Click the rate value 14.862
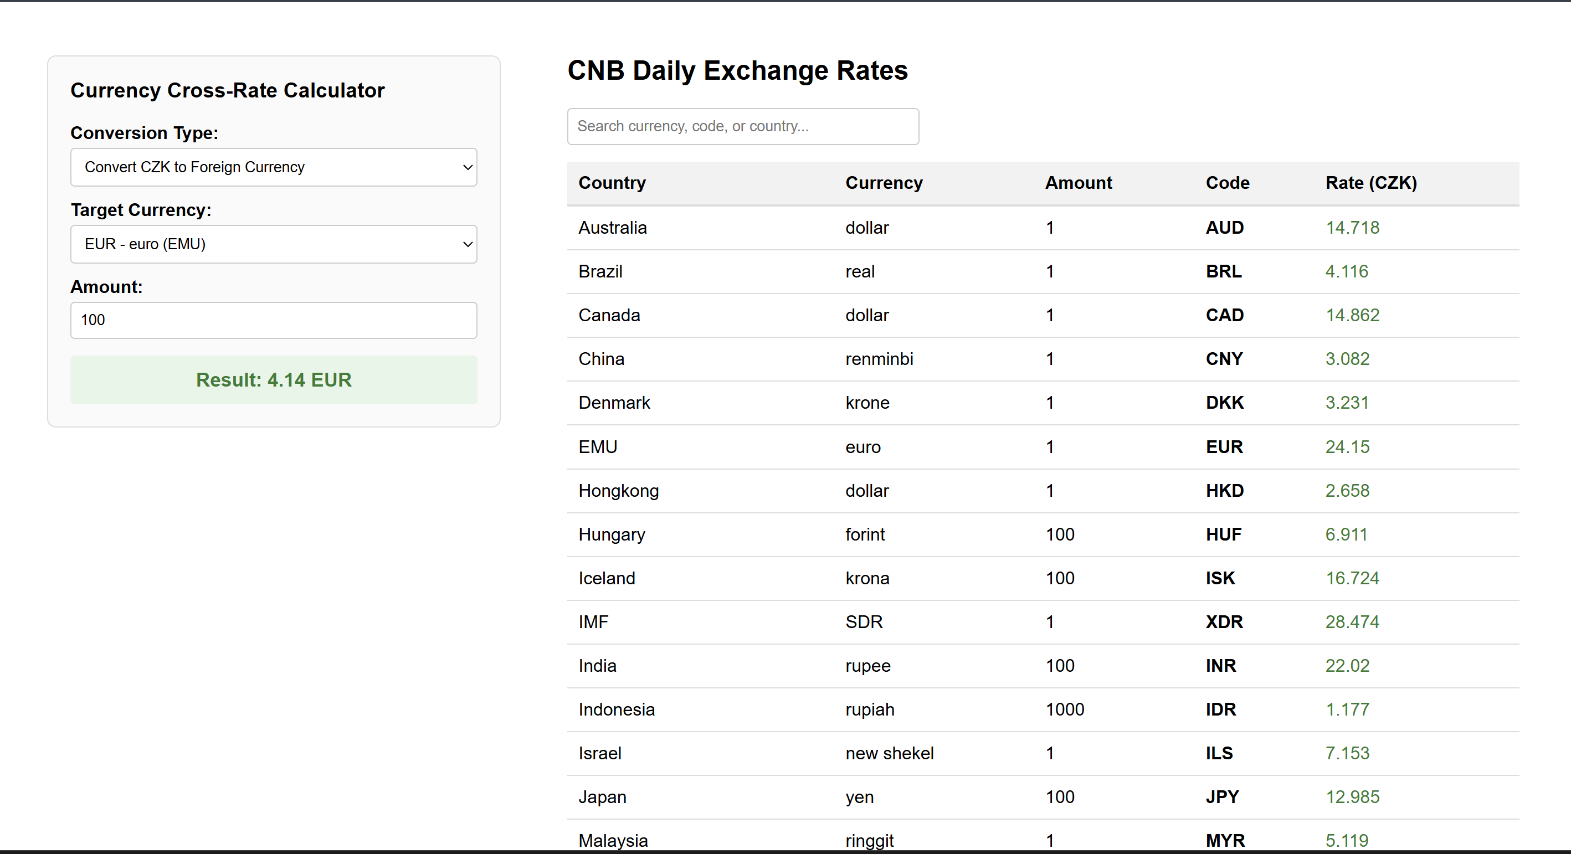The width and height of the screenshot is (1571, 854). point(1352,315)
